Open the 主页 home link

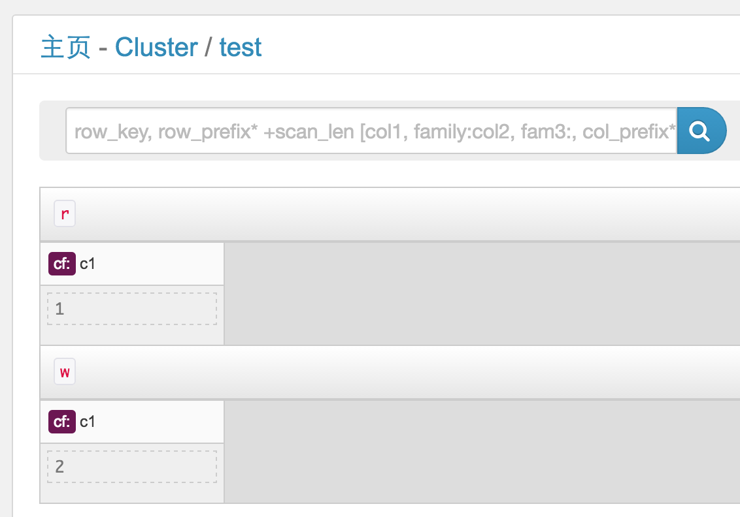(x=65, y=47)
